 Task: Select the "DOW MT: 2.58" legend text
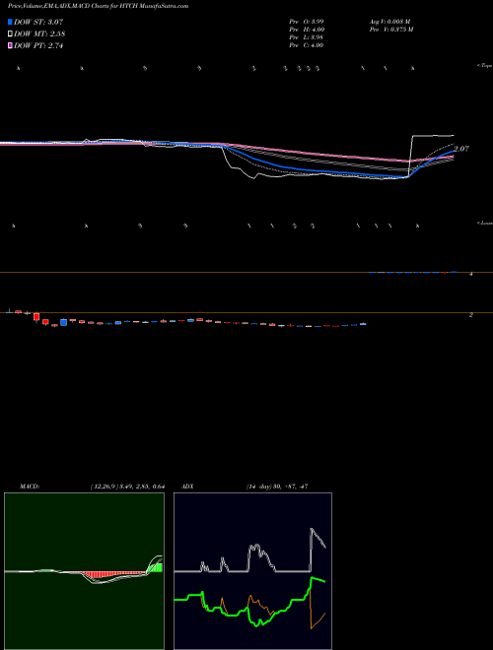39,34
